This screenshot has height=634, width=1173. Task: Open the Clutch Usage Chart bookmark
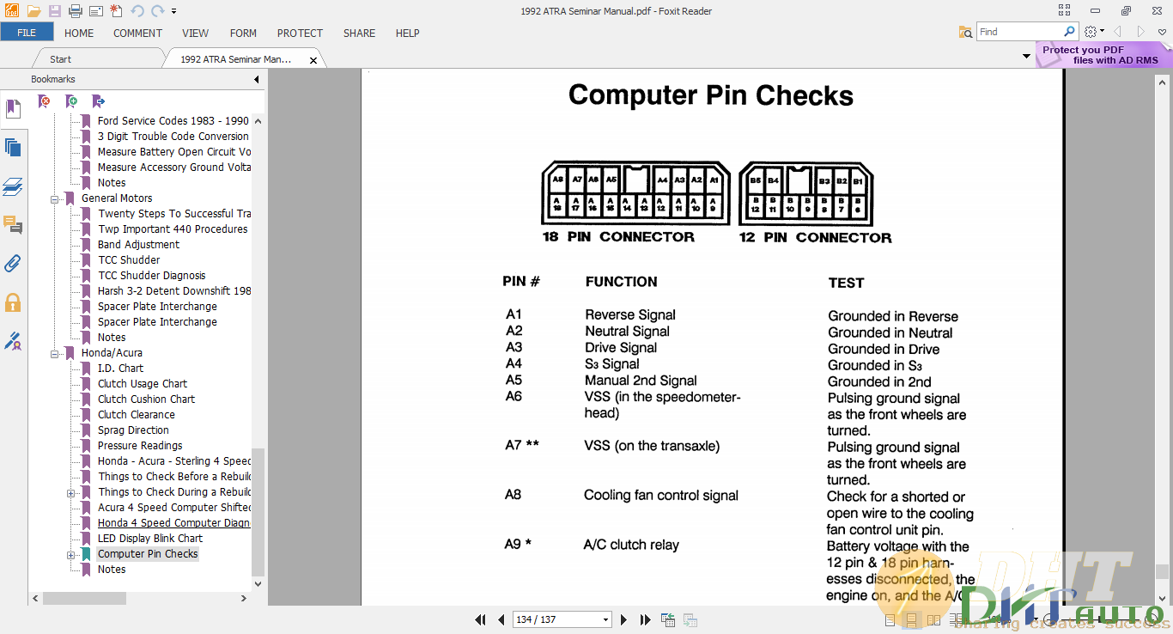143,384
